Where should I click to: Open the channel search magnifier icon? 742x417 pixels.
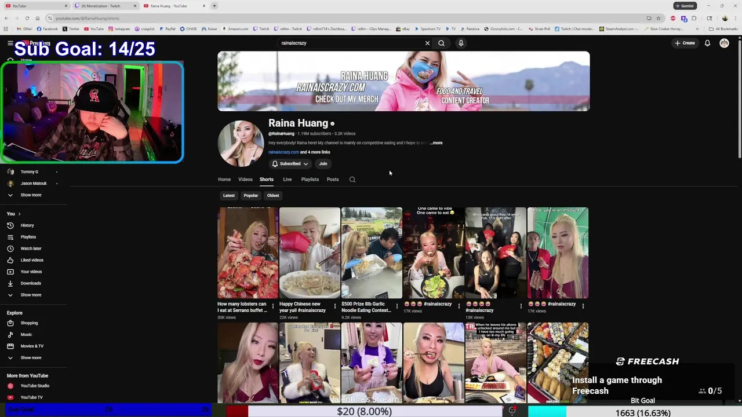click(352, 180)
